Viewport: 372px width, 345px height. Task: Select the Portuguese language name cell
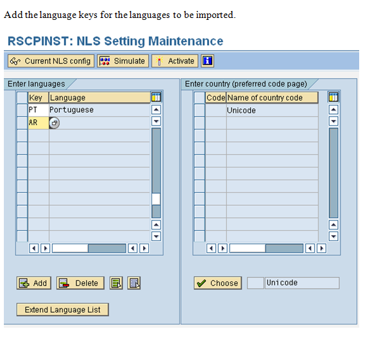[99, 110]
